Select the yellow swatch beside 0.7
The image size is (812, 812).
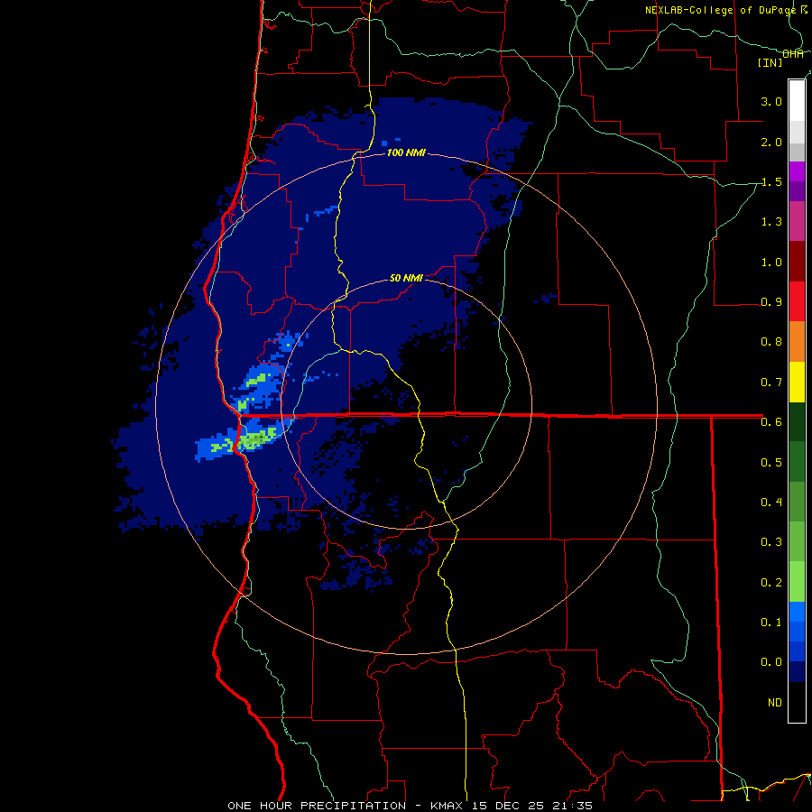[797, 382]
